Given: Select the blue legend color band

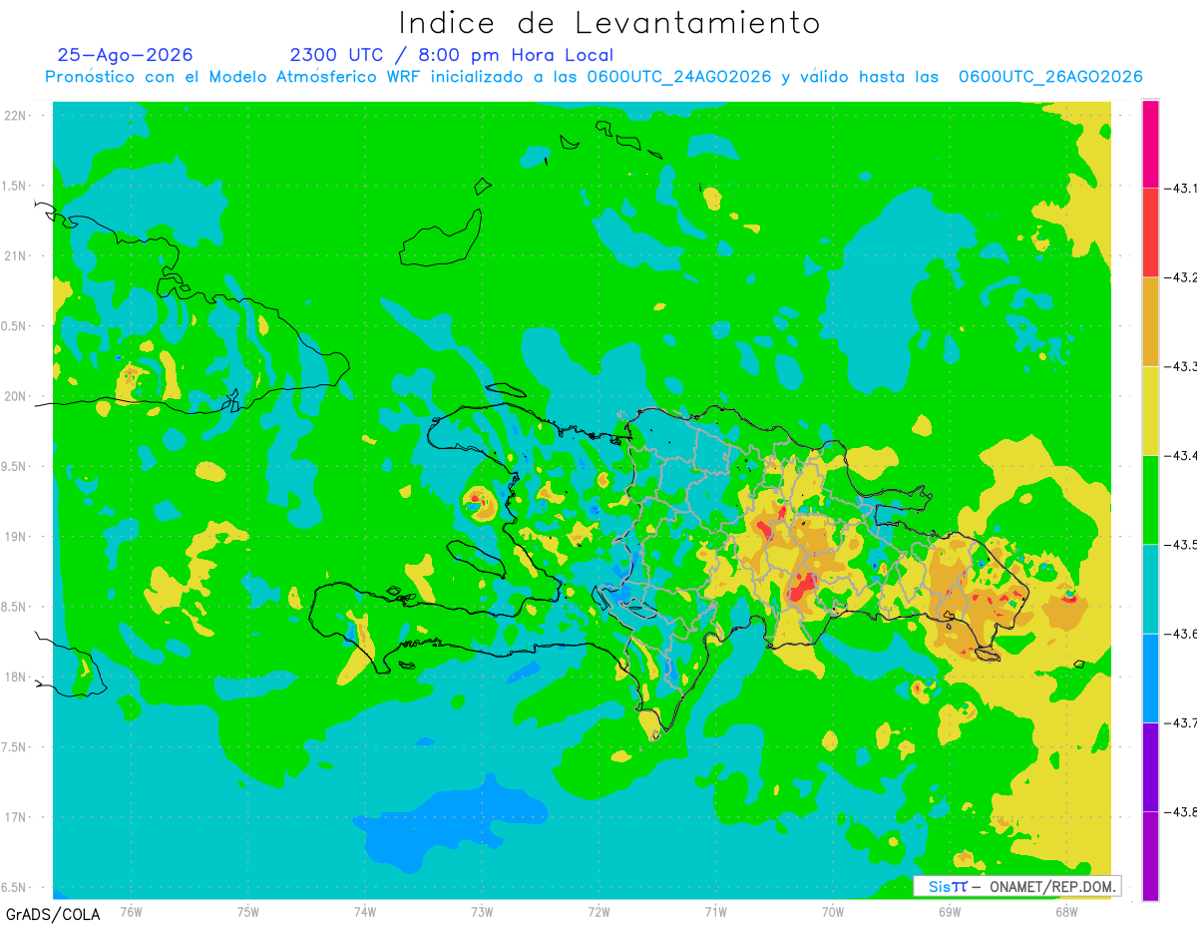Looking at the screenshot, I should click(1150, 678).
